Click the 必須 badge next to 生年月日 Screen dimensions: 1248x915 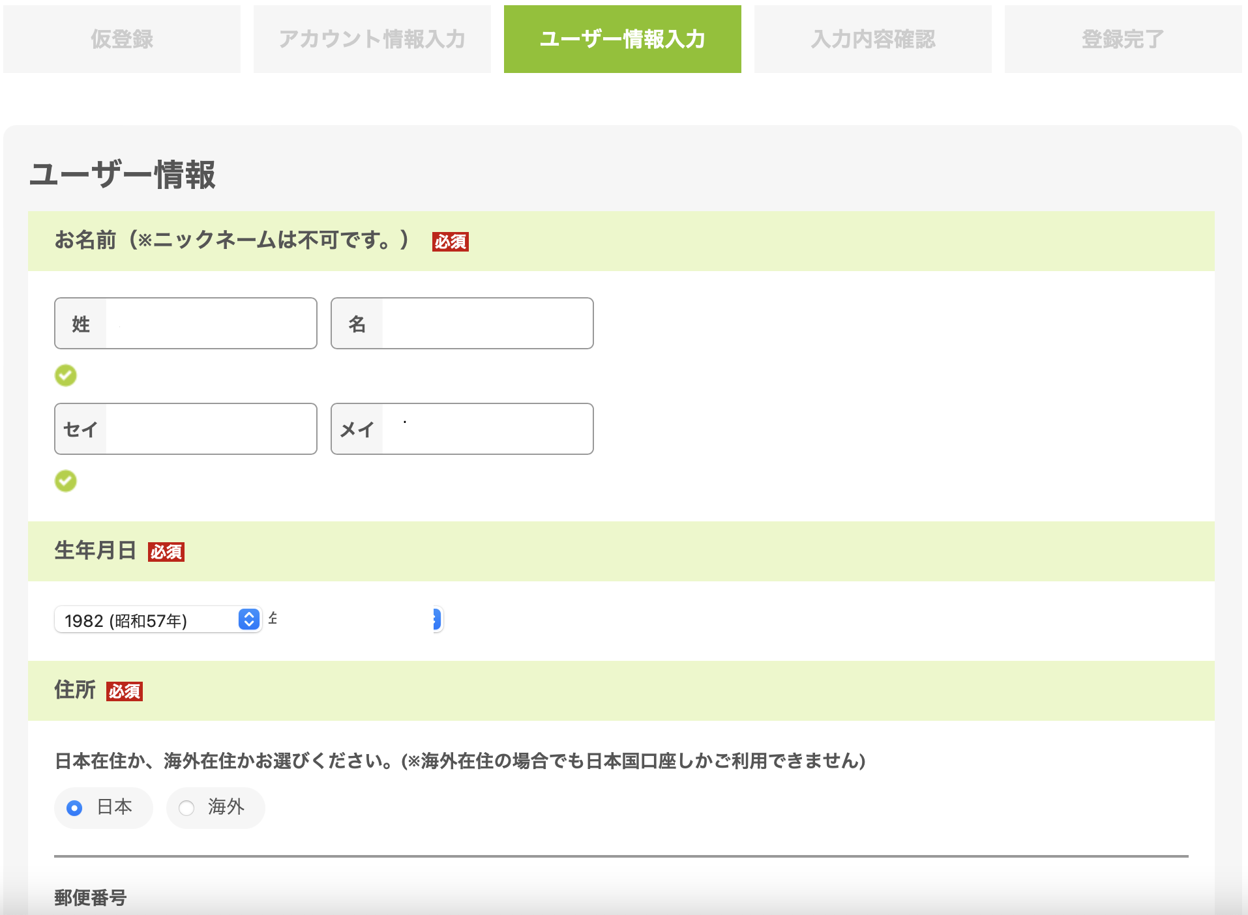pos(166,552)
